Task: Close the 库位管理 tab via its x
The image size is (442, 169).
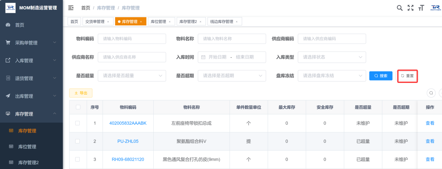Action: [x=170, y=22]
